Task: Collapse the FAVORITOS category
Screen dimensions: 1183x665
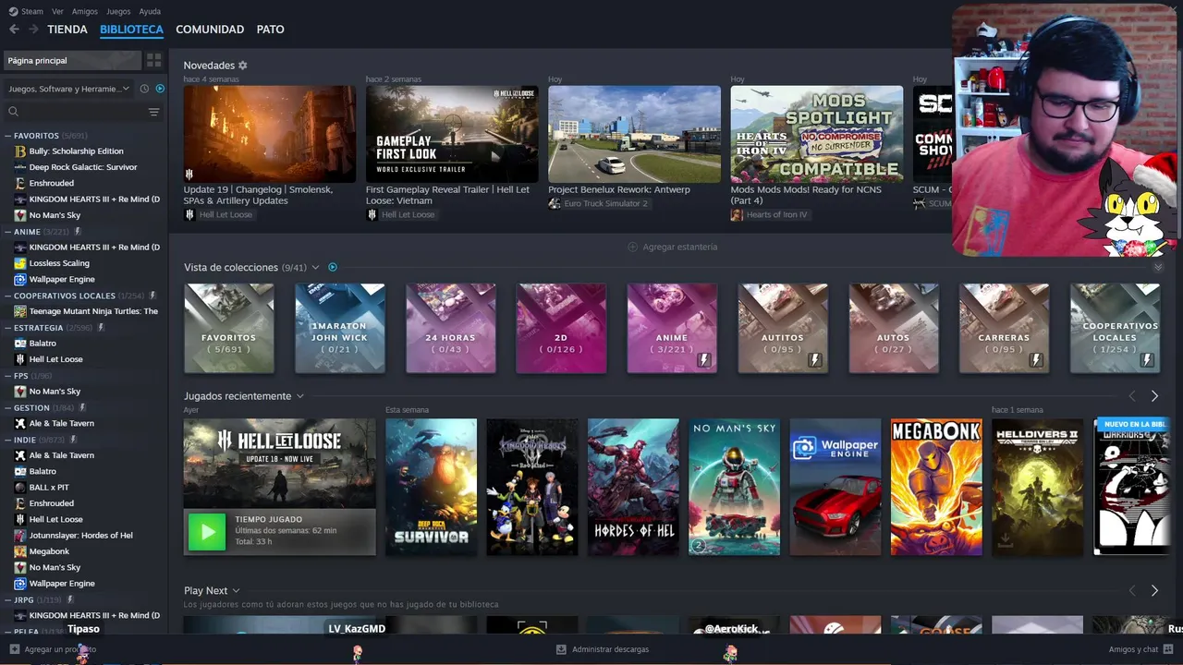Action: click(x=7, y=136)
